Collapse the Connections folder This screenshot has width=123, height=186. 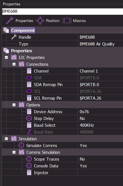pyautogui.click(x=14, y=64)
